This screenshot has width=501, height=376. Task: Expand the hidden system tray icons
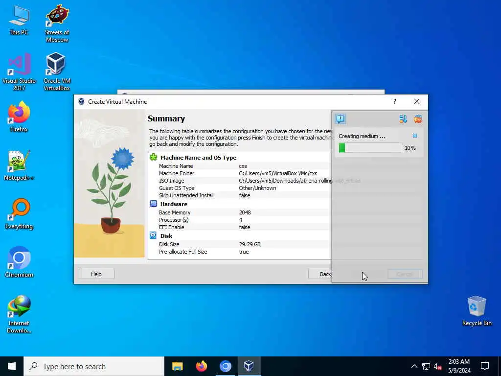coord(414,366)
